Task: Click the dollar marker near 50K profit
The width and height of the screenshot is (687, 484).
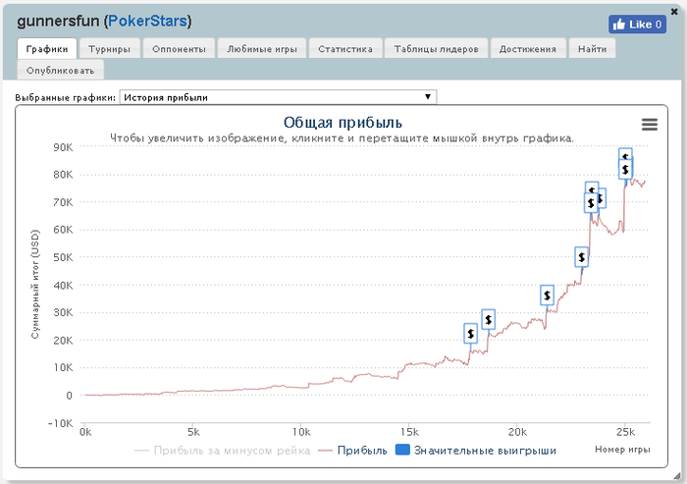Action: [581, 257]
